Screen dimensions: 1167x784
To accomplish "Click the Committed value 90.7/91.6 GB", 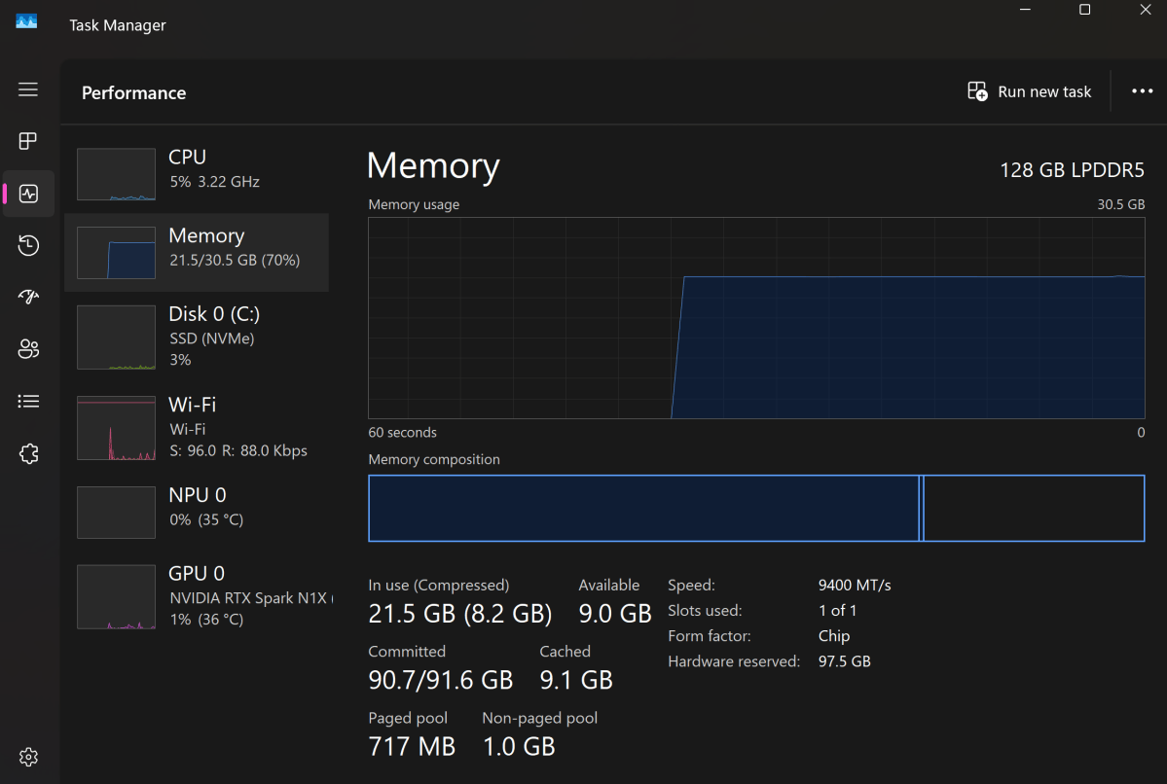I will click(x=441, y=680).
